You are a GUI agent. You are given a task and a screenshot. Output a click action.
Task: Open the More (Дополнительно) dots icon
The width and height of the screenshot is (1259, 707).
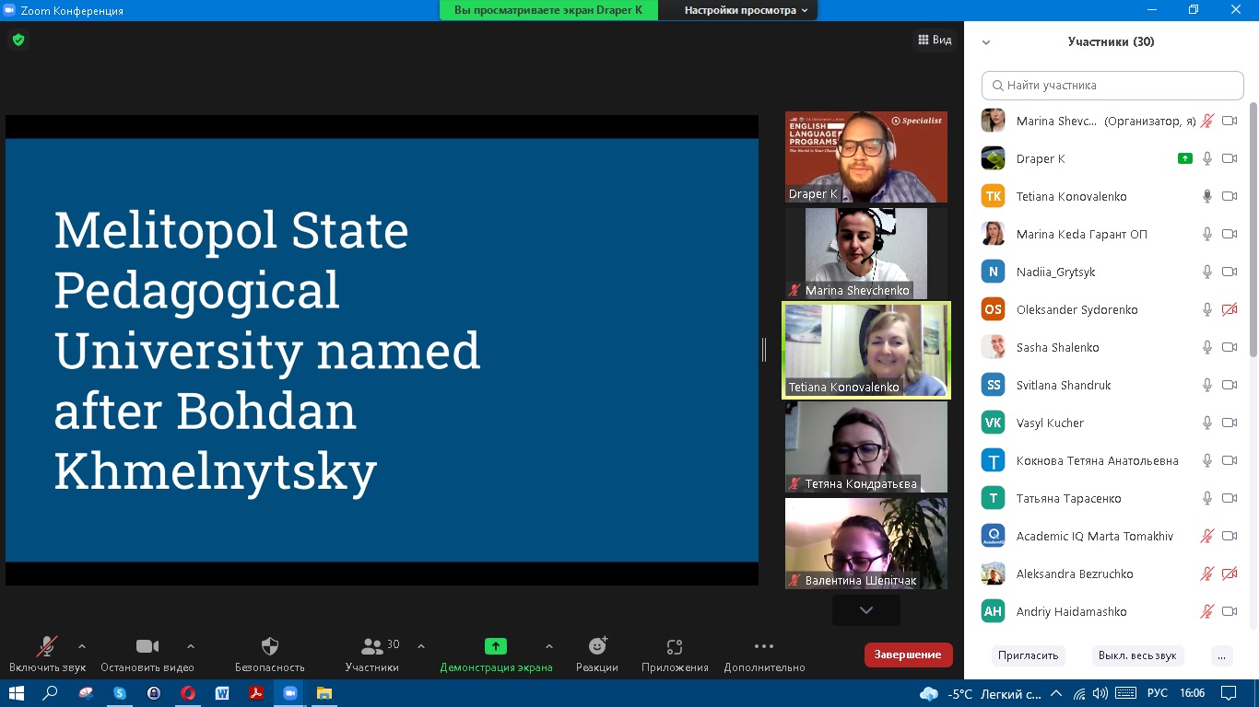[764, 646]
